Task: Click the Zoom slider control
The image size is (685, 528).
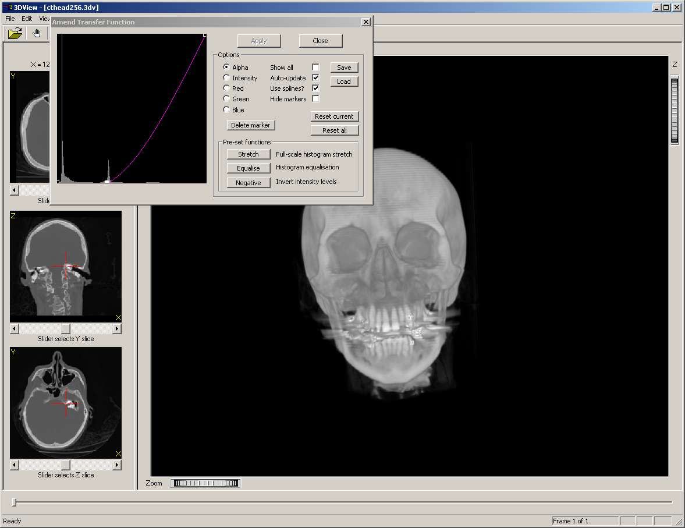Action: click(205, 483)
